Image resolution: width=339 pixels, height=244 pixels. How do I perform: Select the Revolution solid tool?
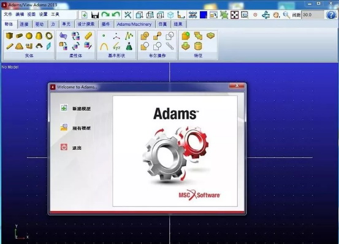[x=39, y=46]
